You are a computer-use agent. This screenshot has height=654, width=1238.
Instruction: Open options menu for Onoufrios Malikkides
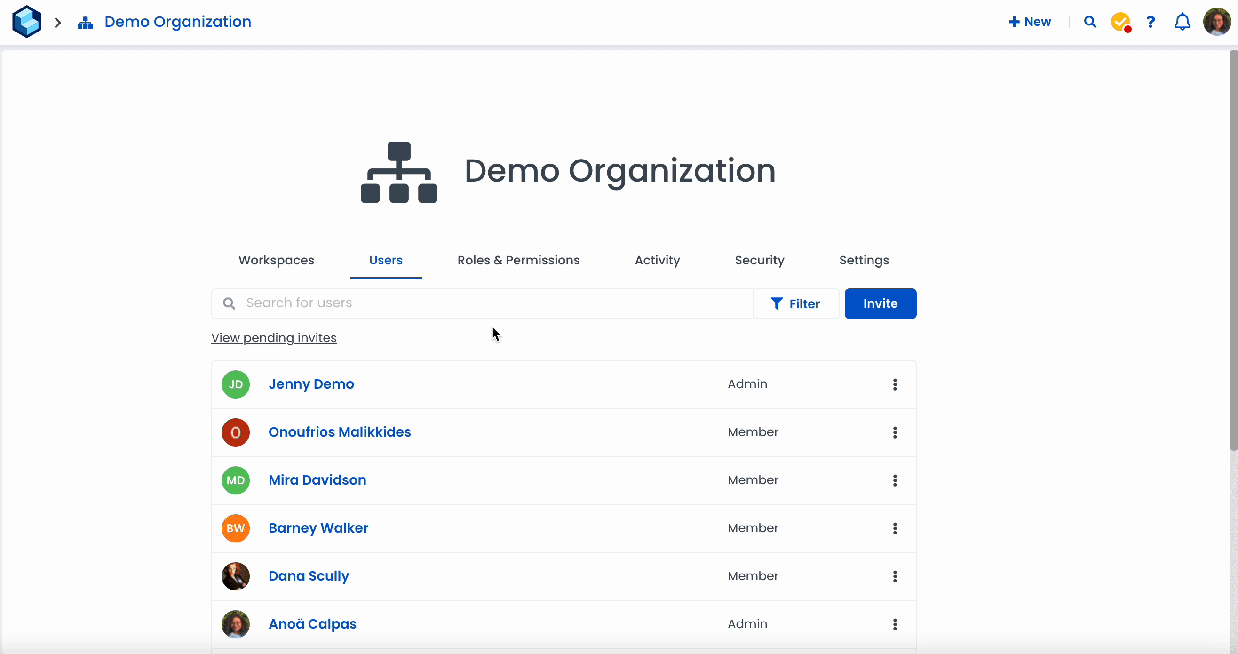(894, 432)
